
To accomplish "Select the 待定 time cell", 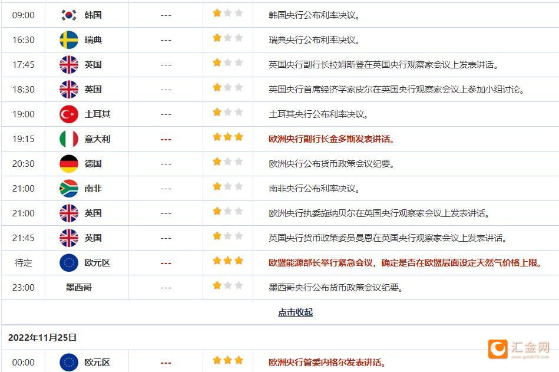I will pyautogui.click(x=24, y=263).
